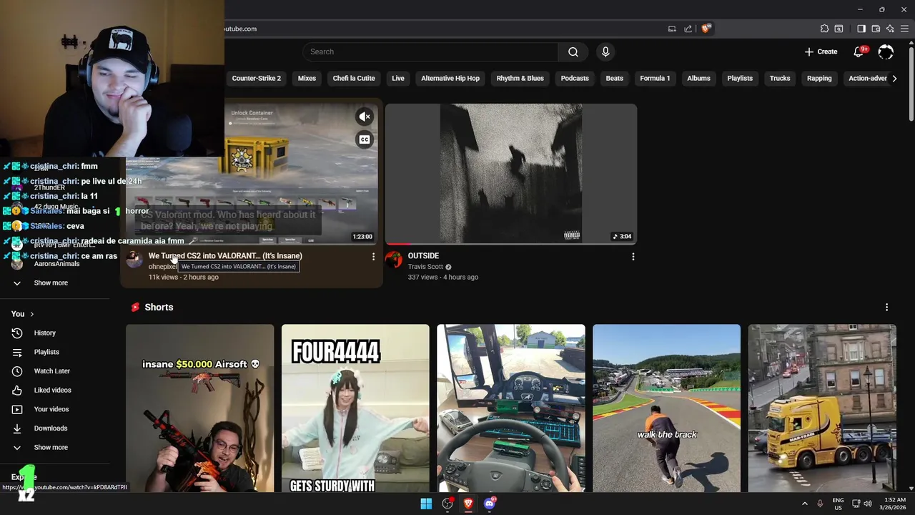The width and height of the screenshot is (915, 515).
Task: Select the Albums chip
Action: click(698, 78)
